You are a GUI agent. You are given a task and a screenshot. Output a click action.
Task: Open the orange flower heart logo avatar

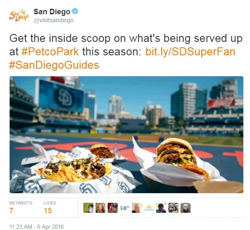[x=149, y=208]
